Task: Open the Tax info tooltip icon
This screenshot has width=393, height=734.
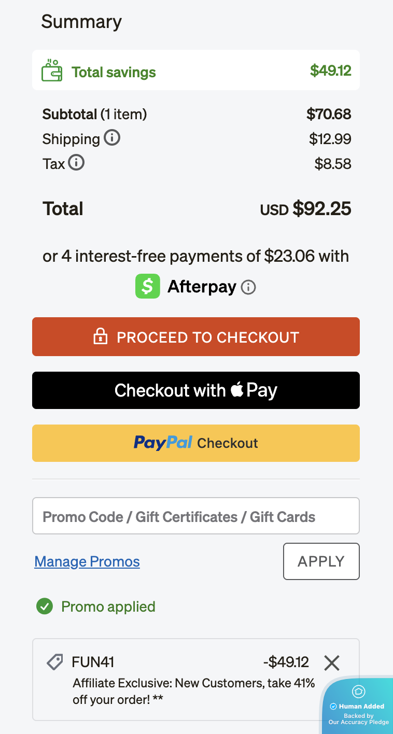Action: pos(77,163)
